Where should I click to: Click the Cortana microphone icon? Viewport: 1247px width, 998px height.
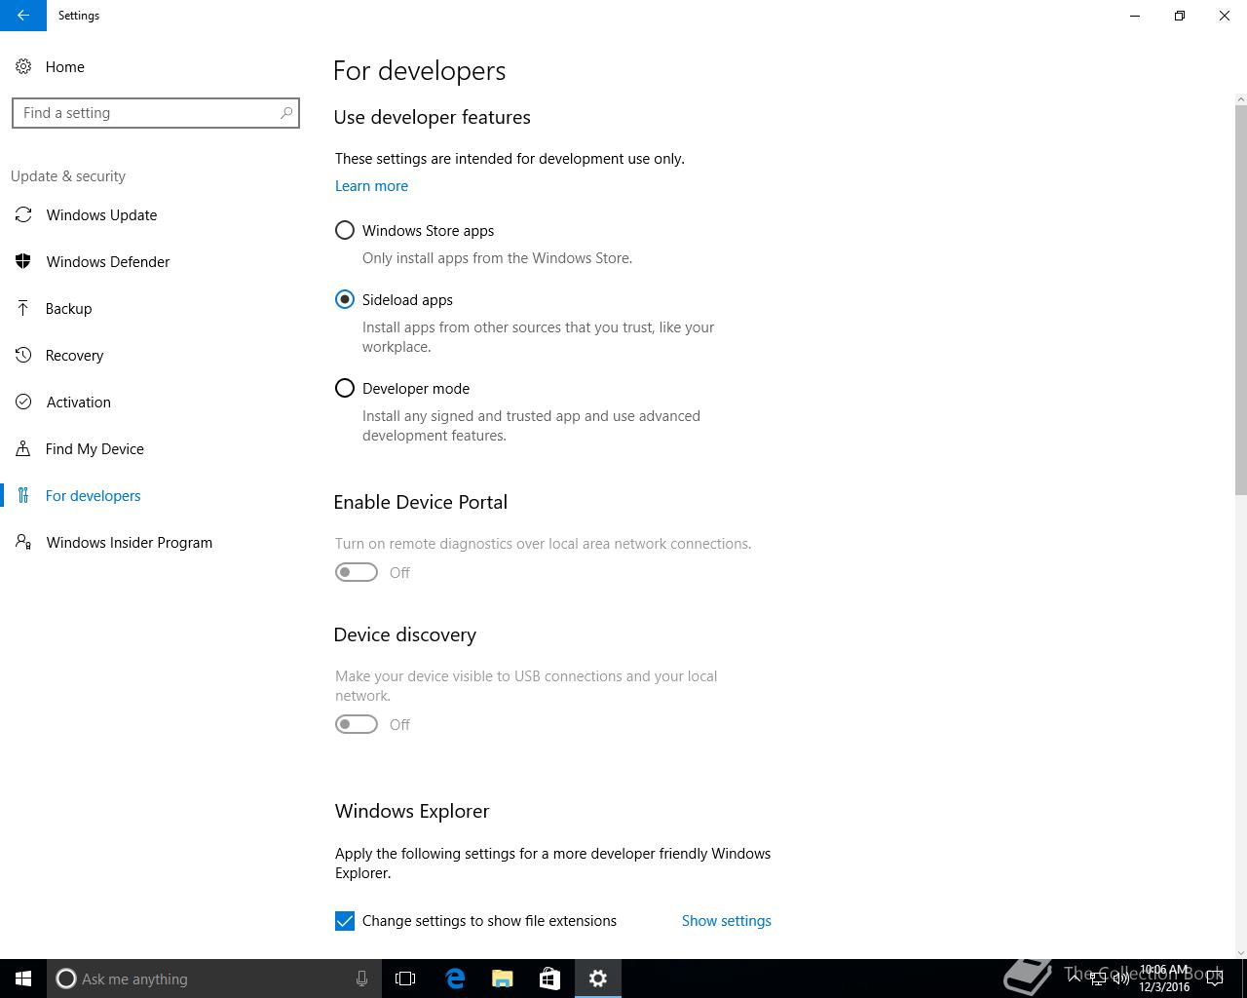pyautogui.click(x=361, y=979)
